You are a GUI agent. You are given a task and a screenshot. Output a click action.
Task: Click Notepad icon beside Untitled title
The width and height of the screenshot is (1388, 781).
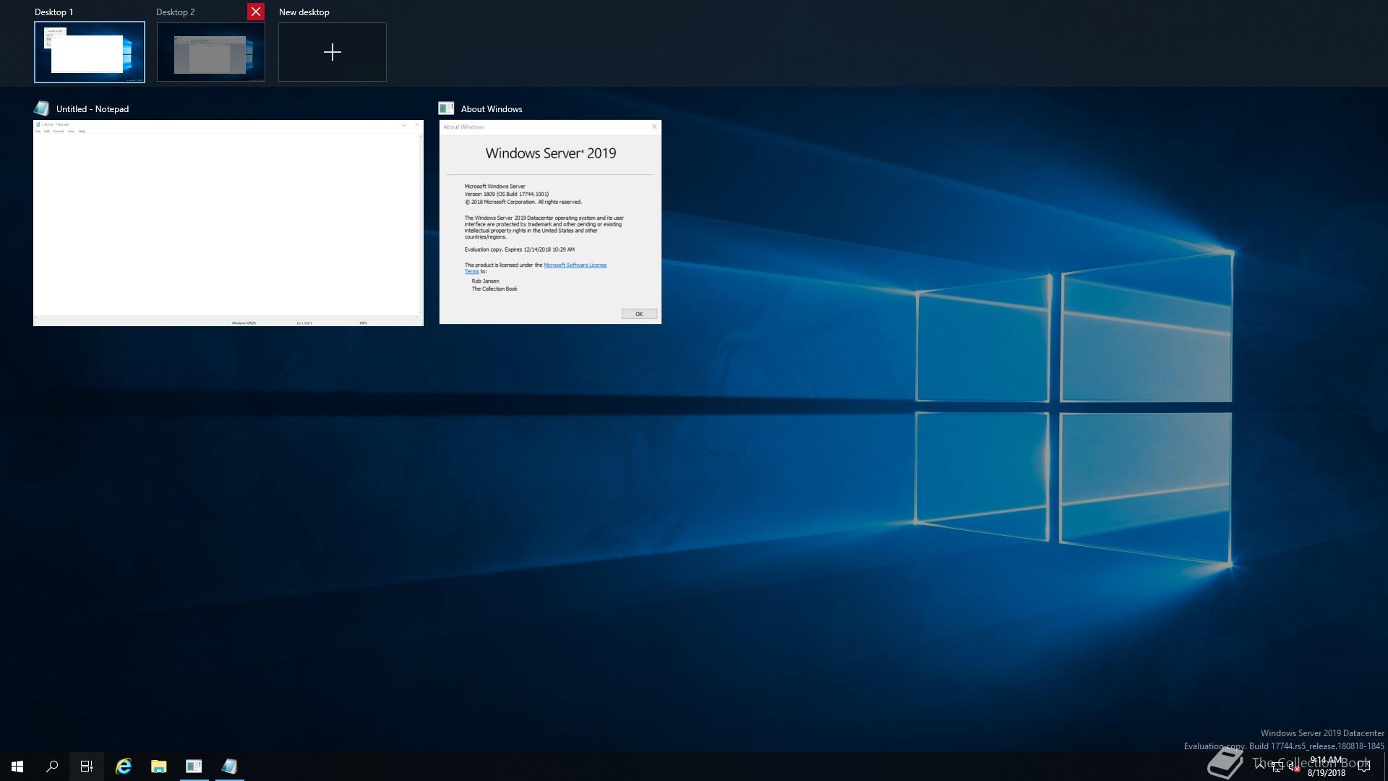[x=42, y=108]
